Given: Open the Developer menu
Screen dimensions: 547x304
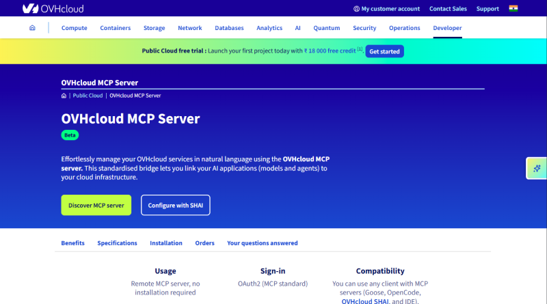Looking at the screenshot, I should click(447, 28).
